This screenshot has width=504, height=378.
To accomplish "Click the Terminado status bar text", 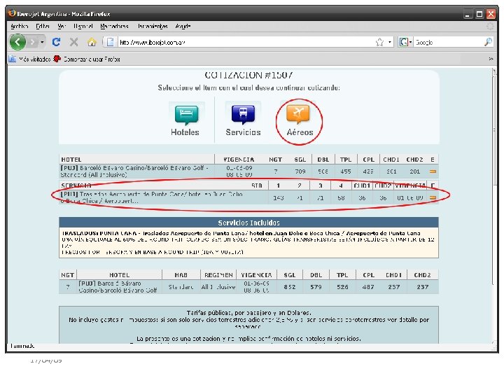I will tap(22, 346).
